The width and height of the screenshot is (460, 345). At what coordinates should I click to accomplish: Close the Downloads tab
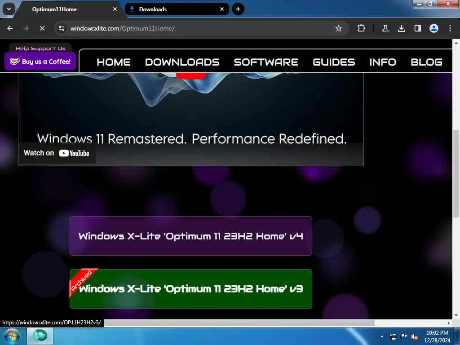222,9
